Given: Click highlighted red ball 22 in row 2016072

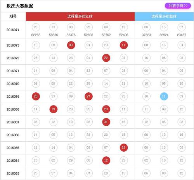Looking at the screenshot, I should 106,58.
